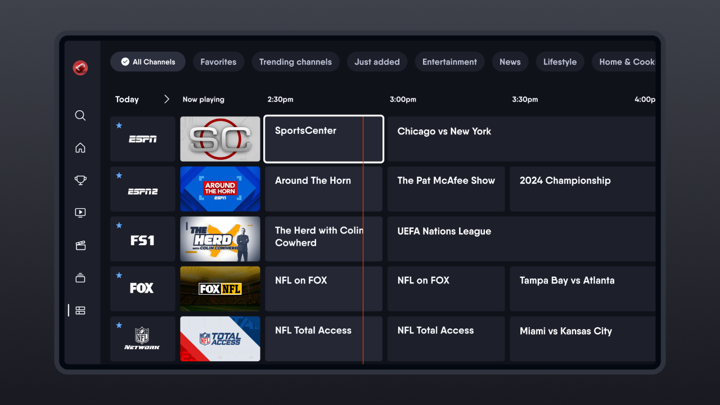Go to Home using the sidebar icon

click(80, 147)
